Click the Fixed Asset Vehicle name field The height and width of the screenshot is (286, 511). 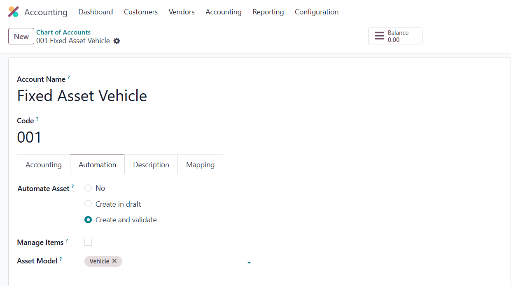(82, 96)
